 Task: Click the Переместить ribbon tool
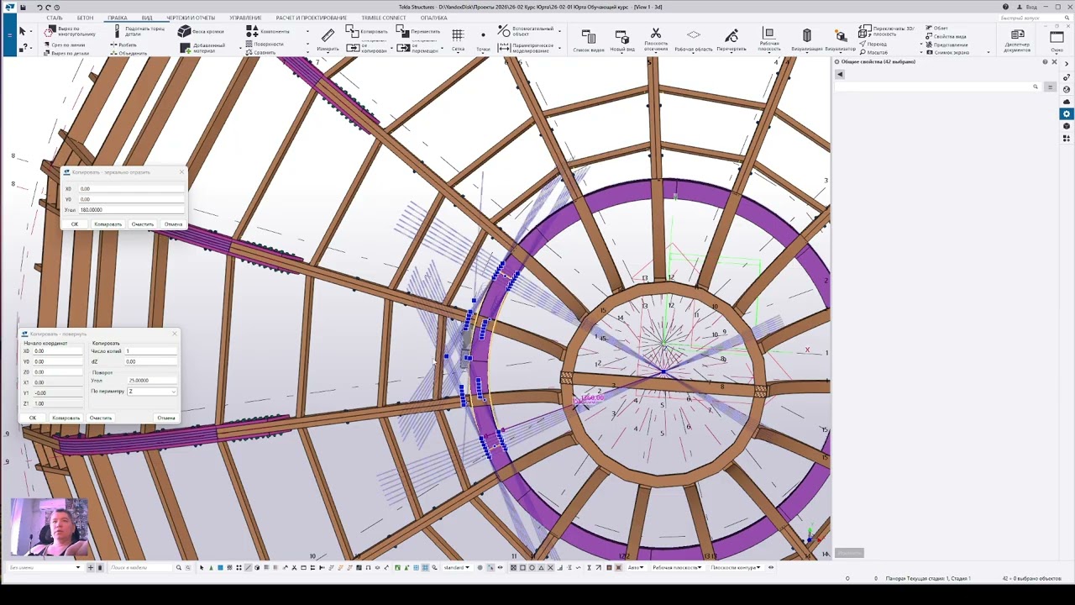[418, 31]
